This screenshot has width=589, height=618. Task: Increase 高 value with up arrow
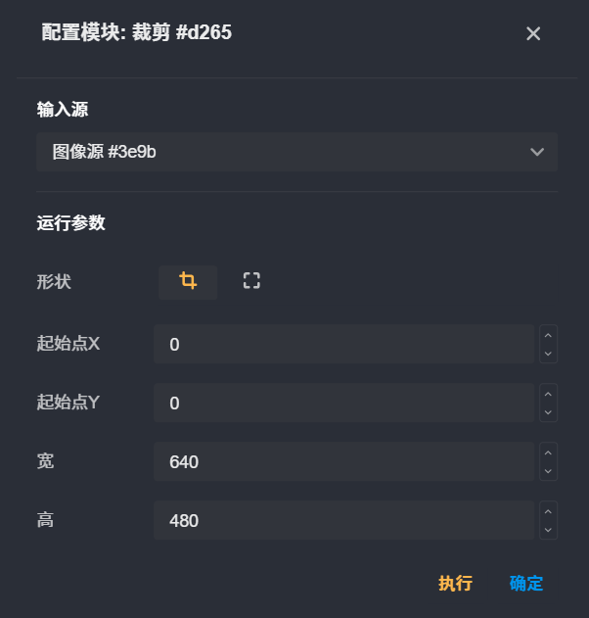click(549, 511)
